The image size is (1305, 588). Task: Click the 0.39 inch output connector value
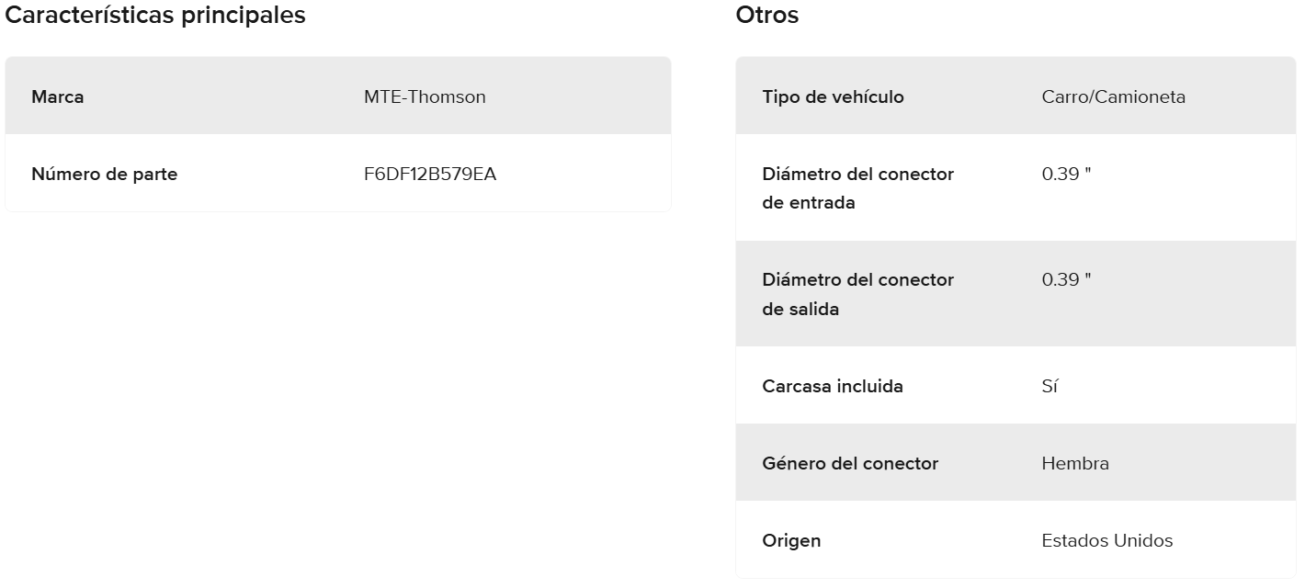tap(1066, 279)
